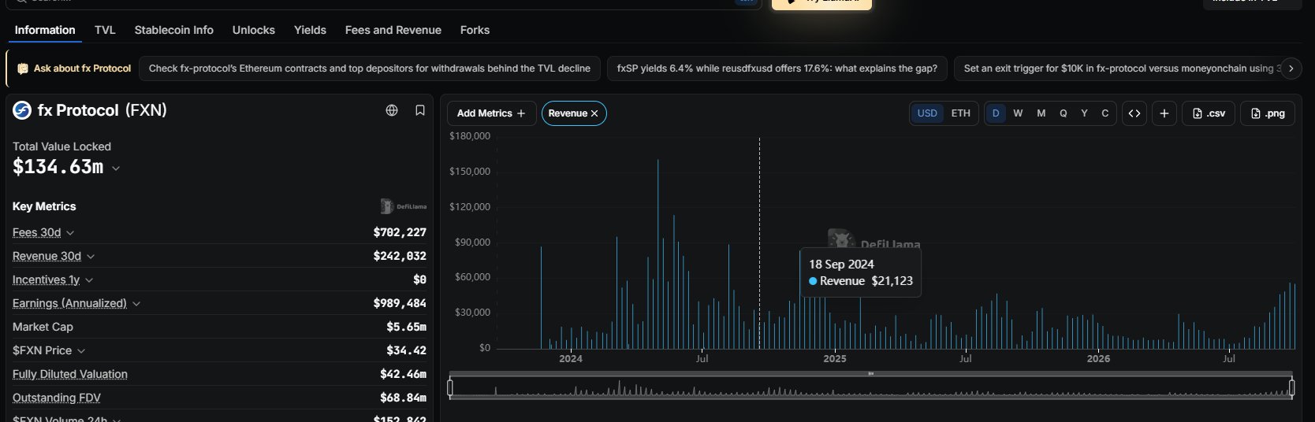The image size is (1315, 422).
Task: Select the fxSP yields gap prompt
Action: pyautogui.click(x=777, y=68)
